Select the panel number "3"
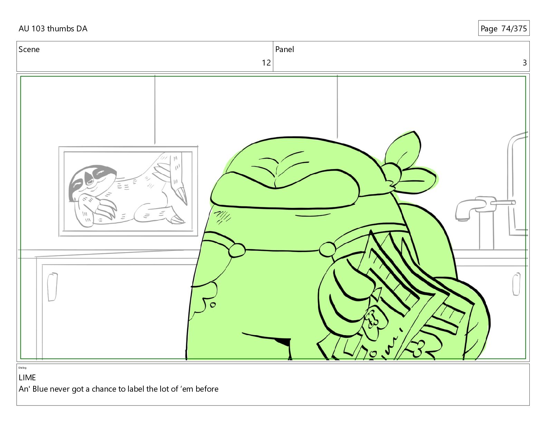The height and width of the screenshot is (422, 547). (x=525, y=63)
